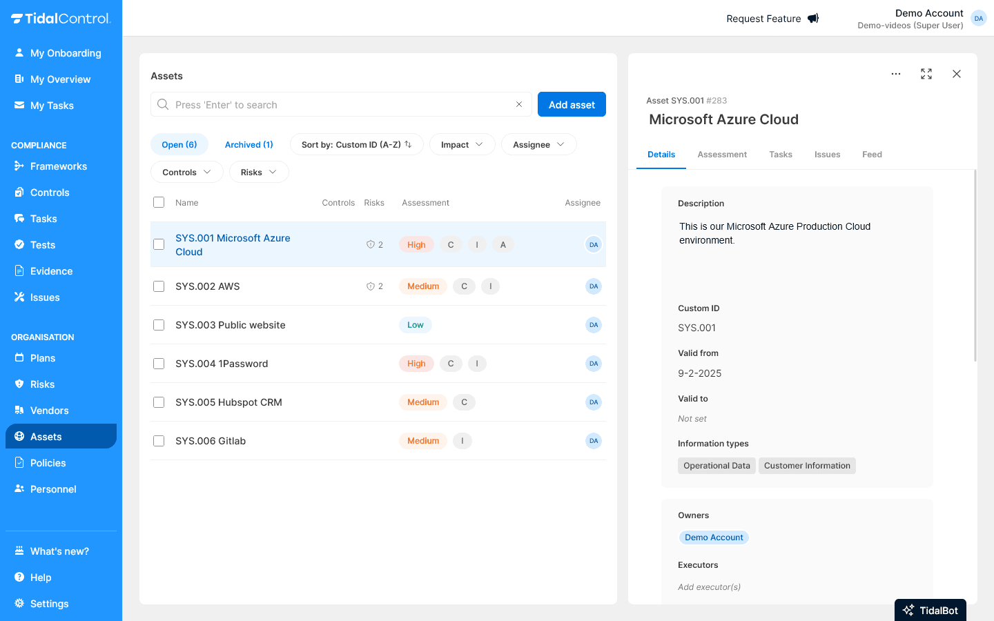Screen dimensions: 994x621
Task: Select the SYS.006 Gitlab row checkbox
Action: click(x=159, y=441)
